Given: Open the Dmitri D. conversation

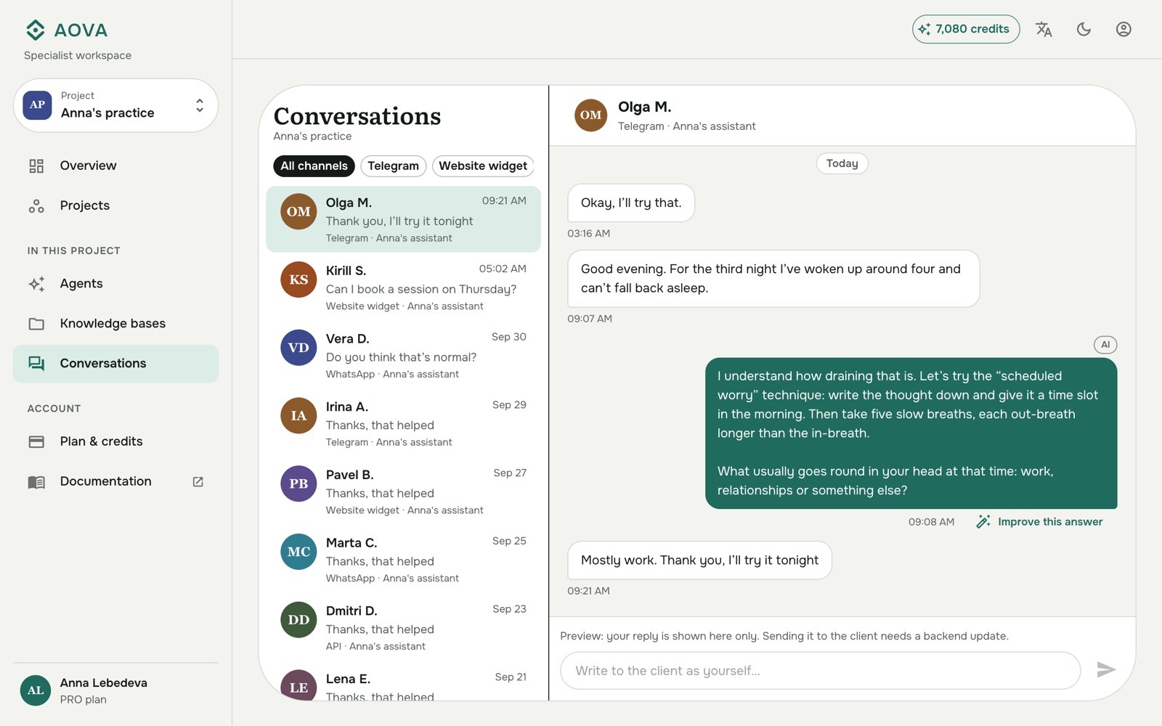Looking at the screenshot, I should click(x=403, y=628).
